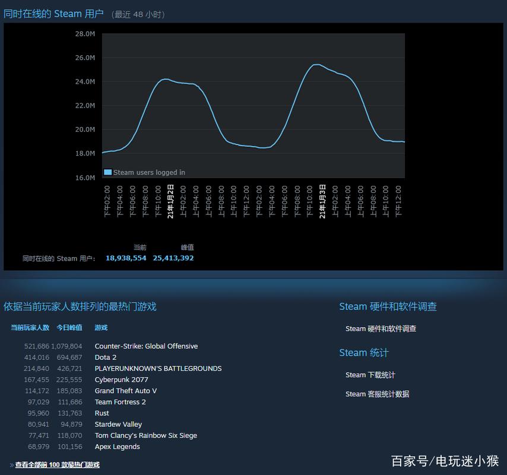
Task: Click Dota 2 current players 414,016
Action: tap(37, 357)
